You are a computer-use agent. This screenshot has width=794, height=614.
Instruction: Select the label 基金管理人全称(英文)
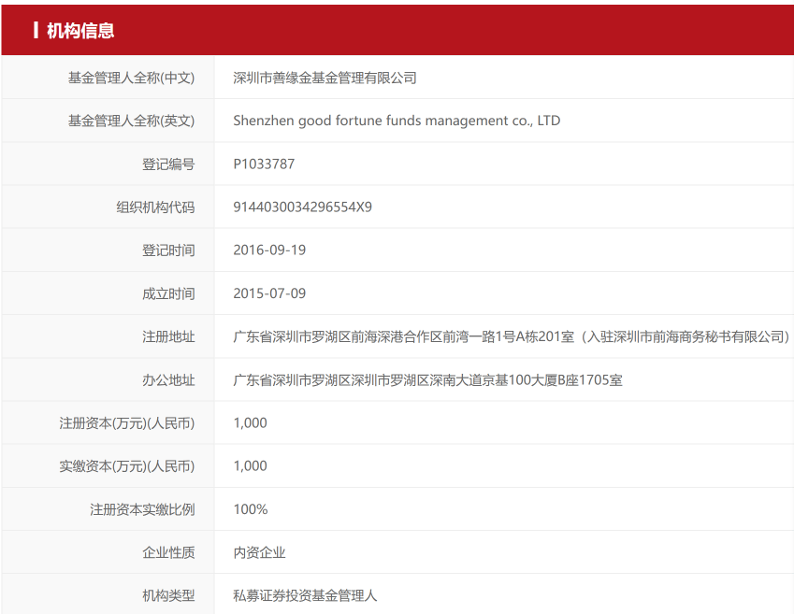point(132,121)
